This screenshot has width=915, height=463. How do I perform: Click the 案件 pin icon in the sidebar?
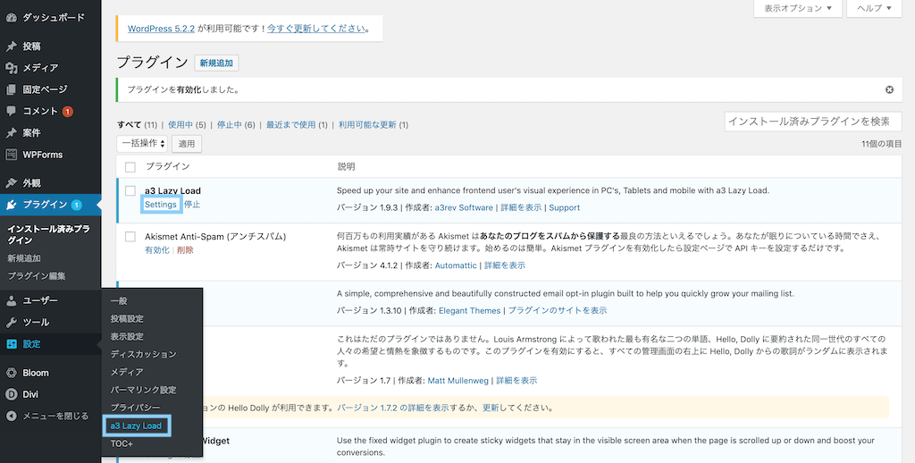click(x=11, y=132)
